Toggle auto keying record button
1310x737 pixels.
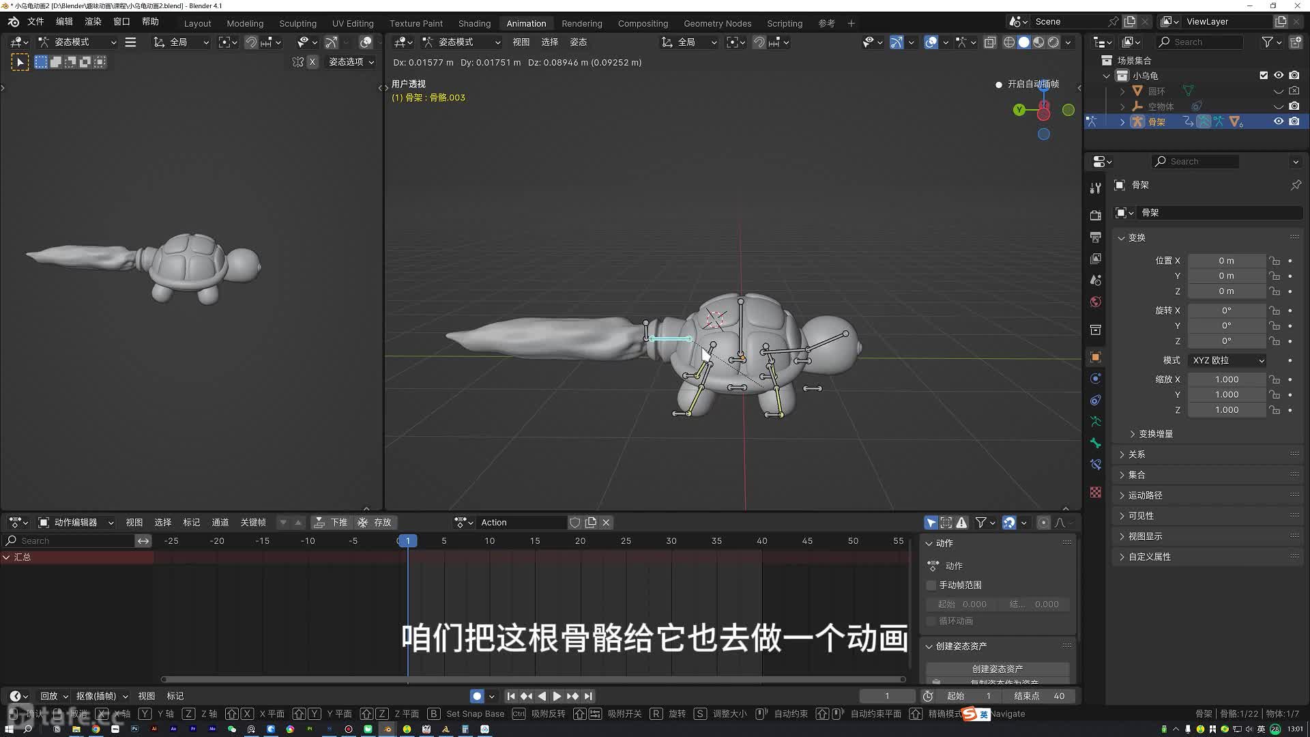477,696
